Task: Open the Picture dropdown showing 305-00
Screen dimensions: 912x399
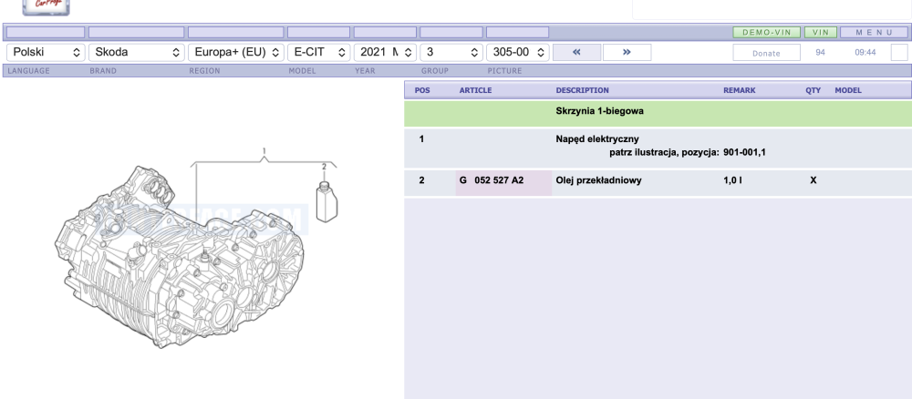Action: (518, 52)
